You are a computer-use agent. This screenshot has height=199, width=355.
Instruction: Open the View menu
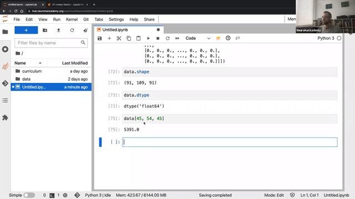[43, 19]
